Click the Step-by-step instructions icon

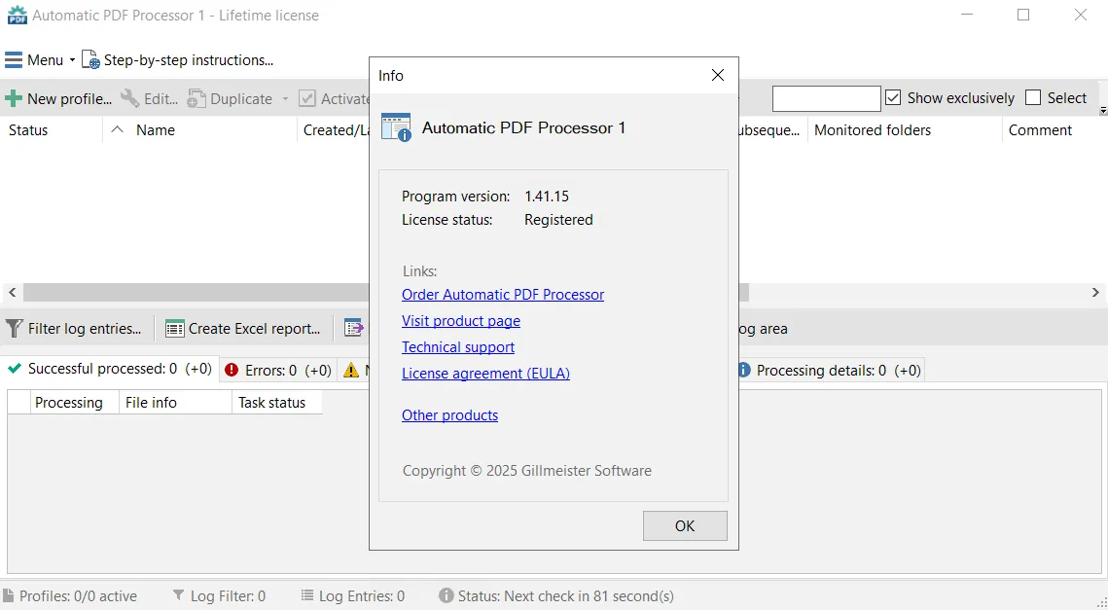[x=90, y=60]
